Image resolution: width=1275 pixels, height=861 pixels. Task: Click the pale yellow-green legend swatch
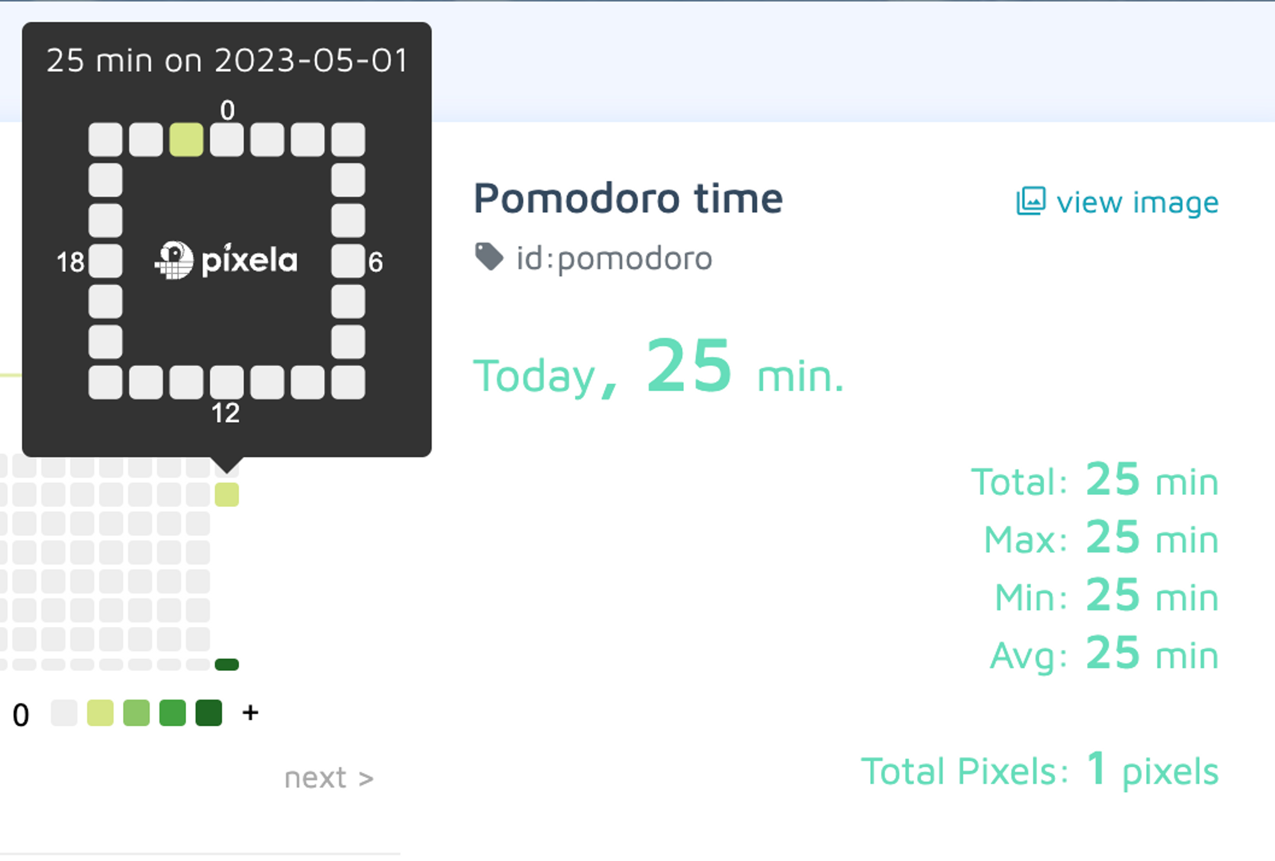coord(100,712)
